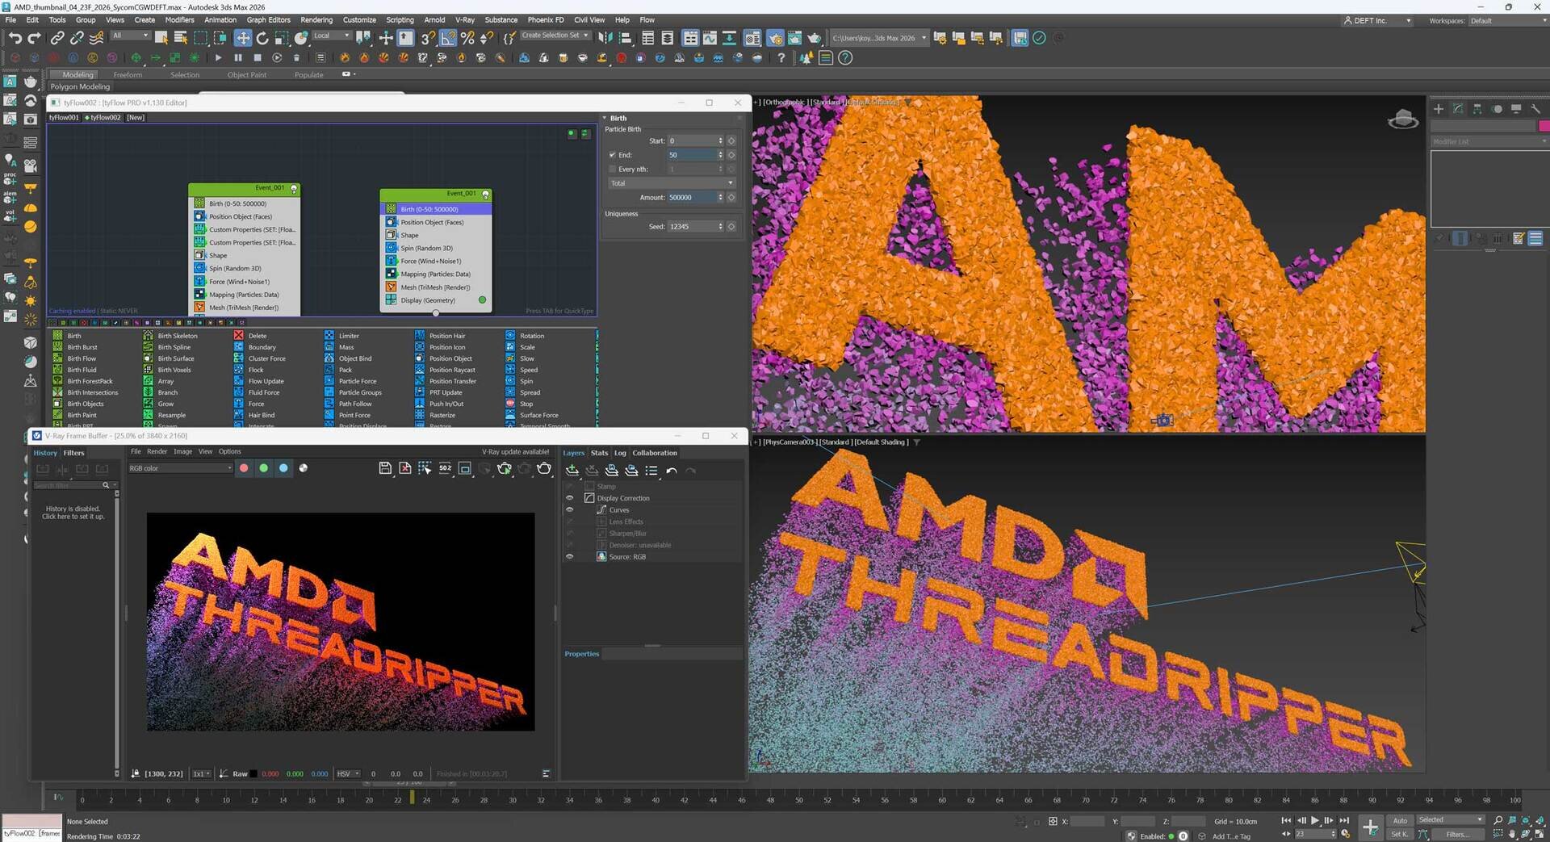The height and width of the screenshot is (842, 1550).
Task: Expand the Modifier List dropdown
Action: [x=1489, y=141]
